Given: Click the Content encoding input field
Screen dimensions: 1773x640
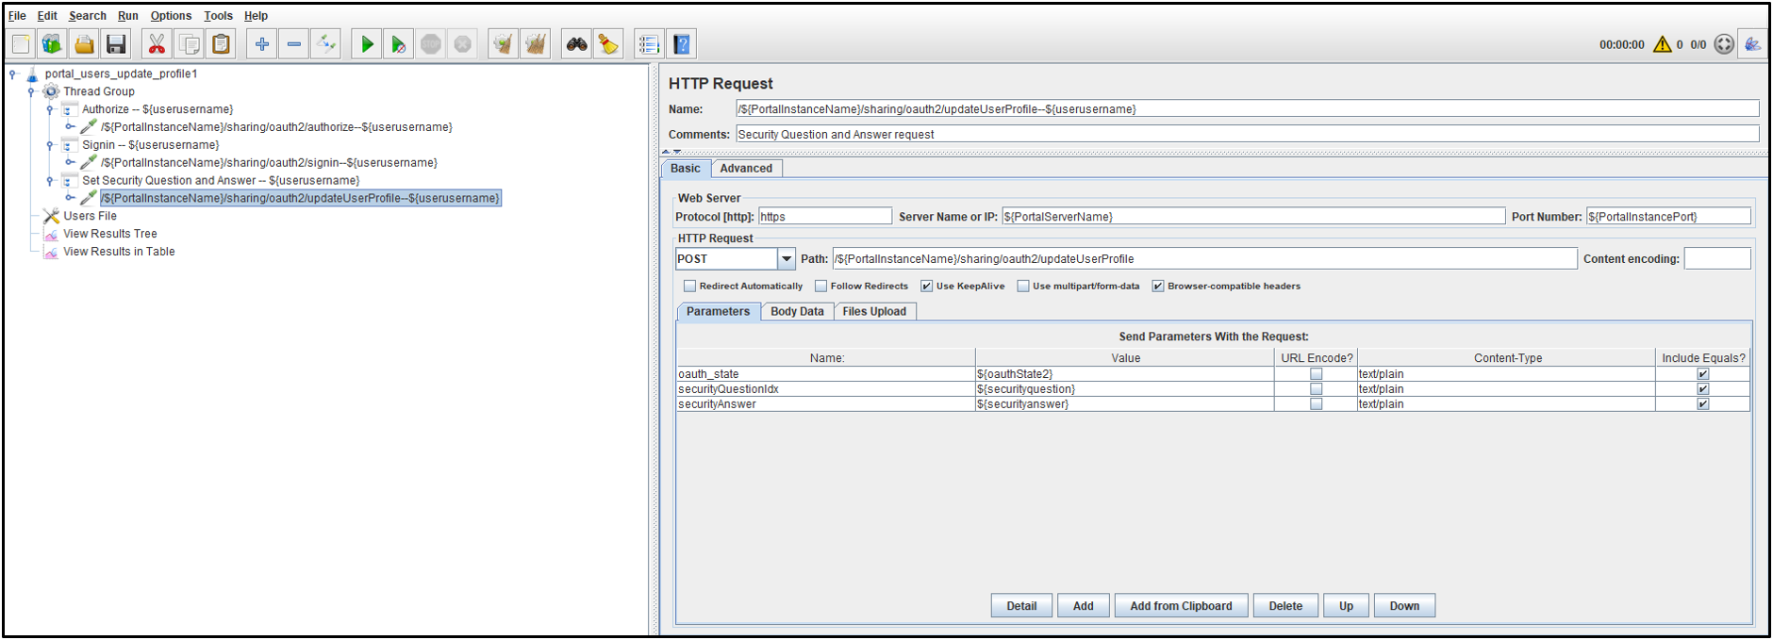Looking at the screenshot, I should point(1717,258).
